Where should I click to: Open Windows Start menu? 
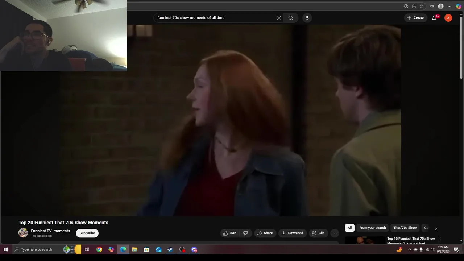[5, 249]
